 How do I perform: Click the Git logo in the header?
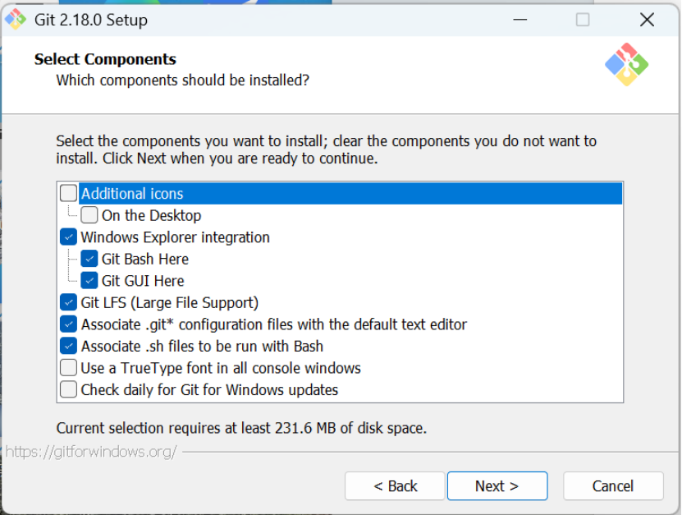[x=626, y=64]
